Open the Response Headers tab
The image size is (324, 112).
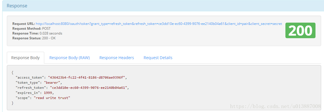[x=117, y=58]
